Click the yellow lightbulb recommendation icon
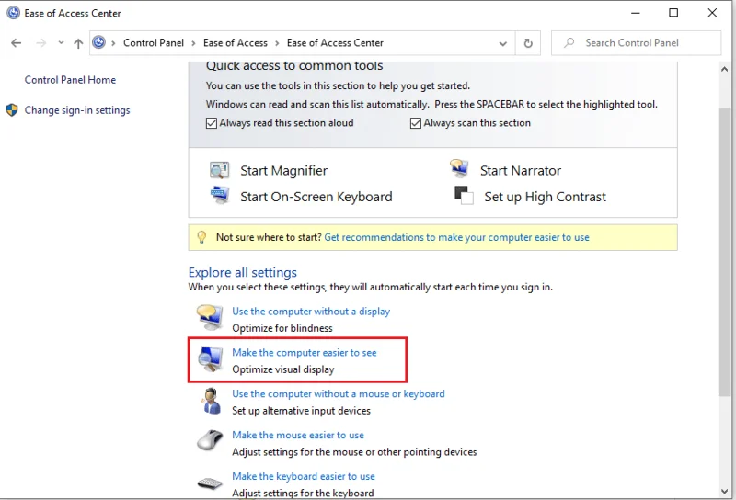 (x=201, y=237)
